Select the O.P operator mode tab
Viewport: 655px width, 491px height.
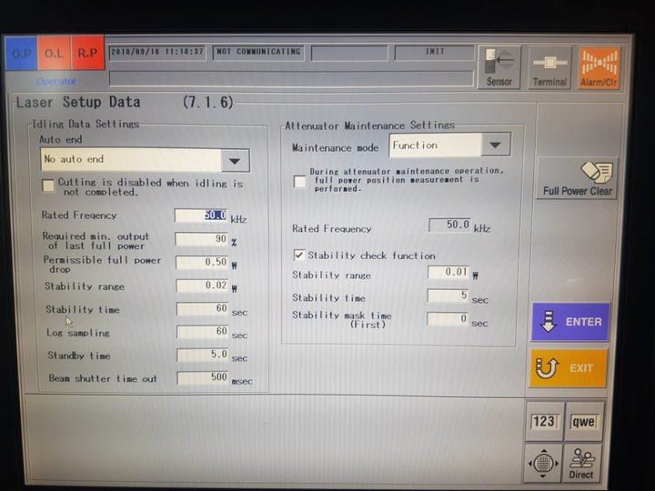point(21,53)
